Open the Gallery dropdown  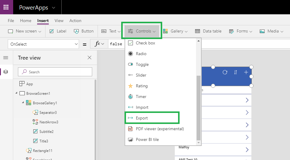click(x=175, y=31)
